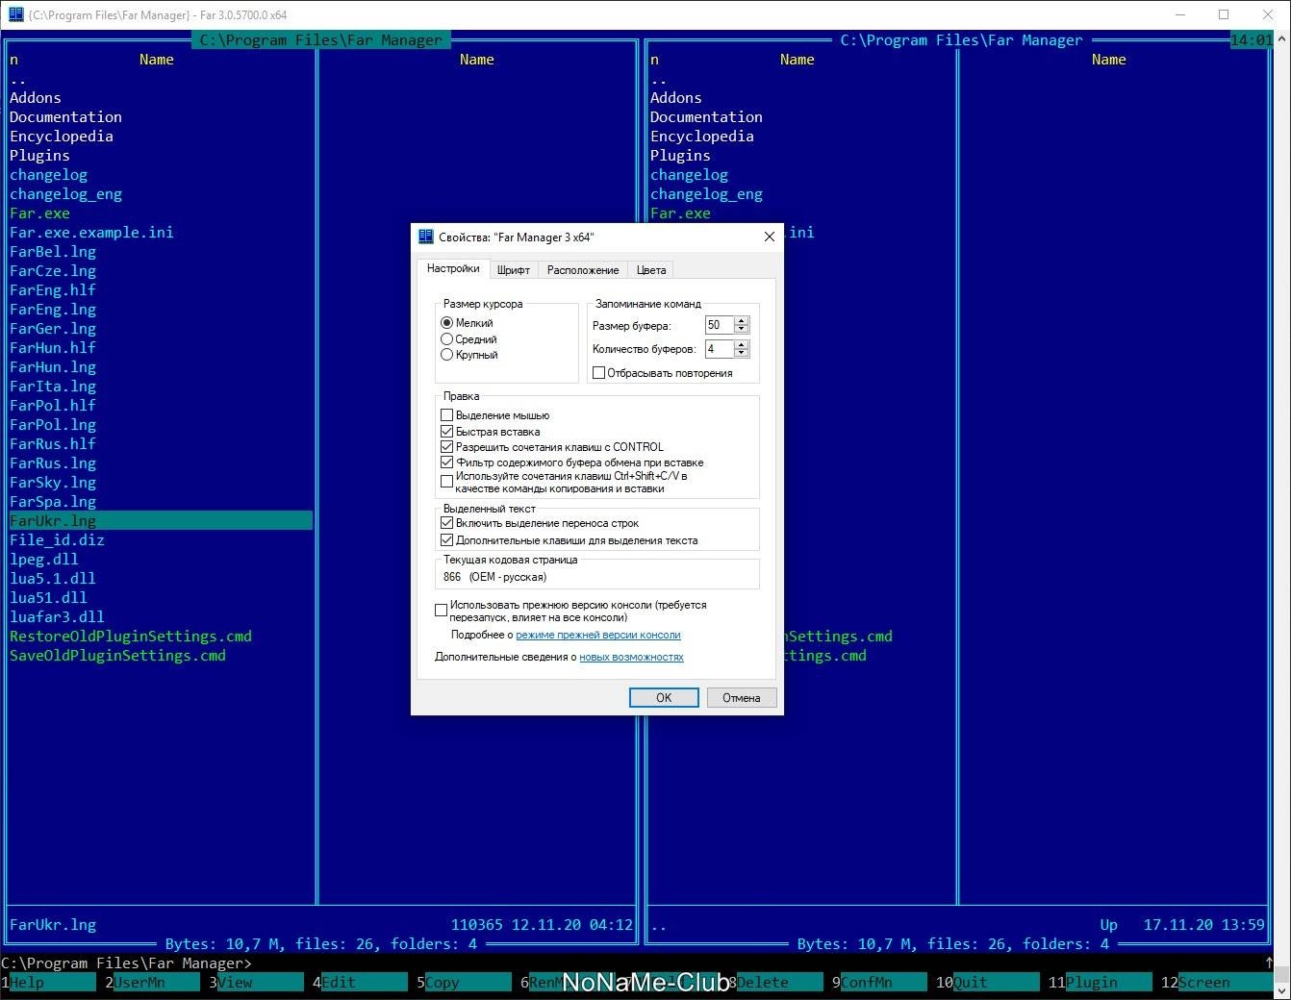Click the Количество буферов value field
Screen dimensions: 1291x1000
(720, 349)
